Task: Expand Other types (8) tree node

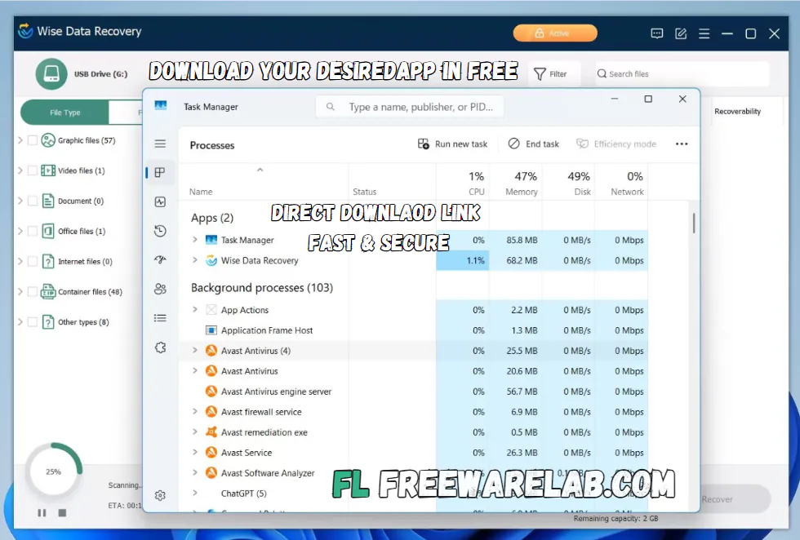Action: [x=20, y=321]
